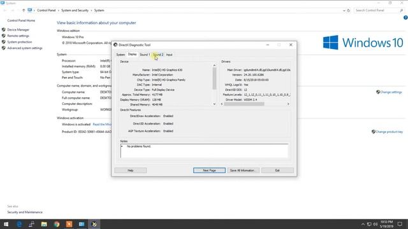Open Device Manager in System window sidebar
The width and height of the screenshot is (408, 229).
click(18, 30)
